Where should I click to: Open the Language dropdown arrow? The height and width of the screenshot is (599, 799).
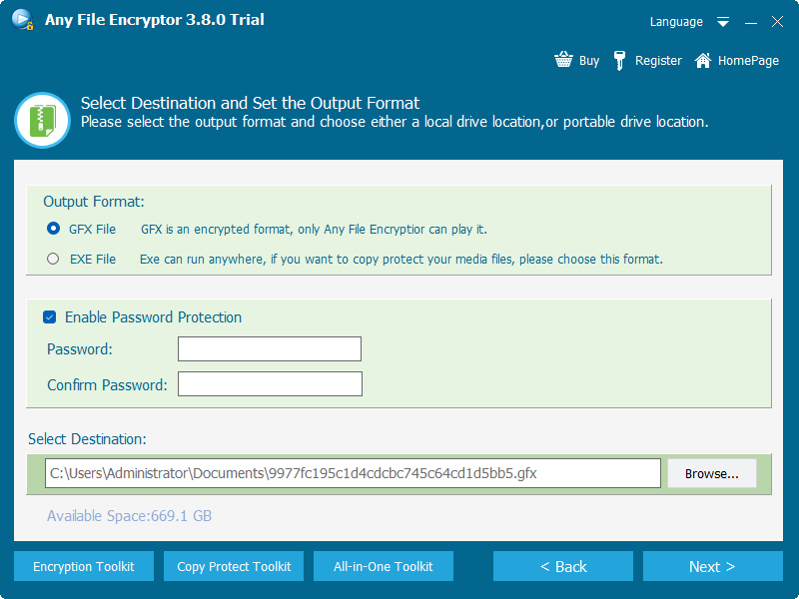coord(723,22)
